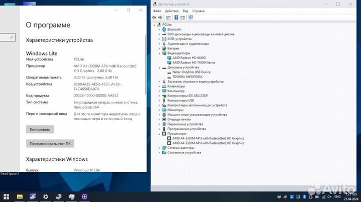The width and height of the screenshot is (361, 202).
Task: Open Windows Start button on taskbar
Action: [7, 196]
